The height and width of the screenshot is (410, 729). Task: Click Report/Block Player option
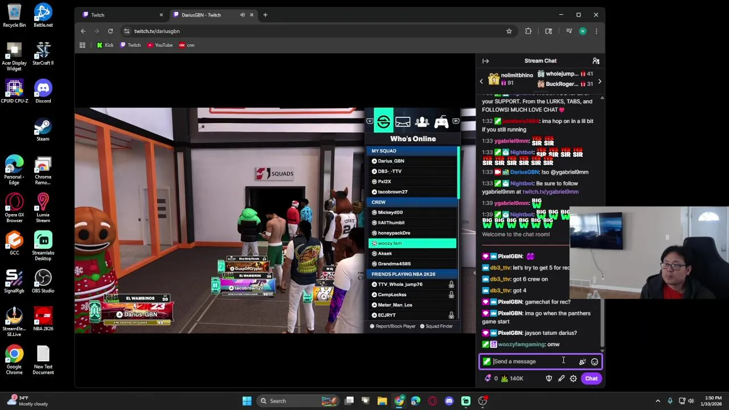pos(393,326)
